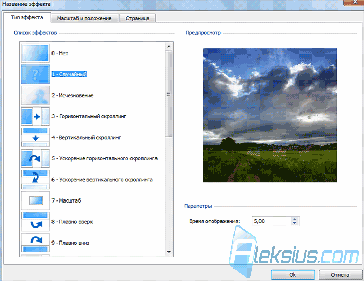Pick the Вертикальный скроллинг down-arrow icon

point(35,138)
